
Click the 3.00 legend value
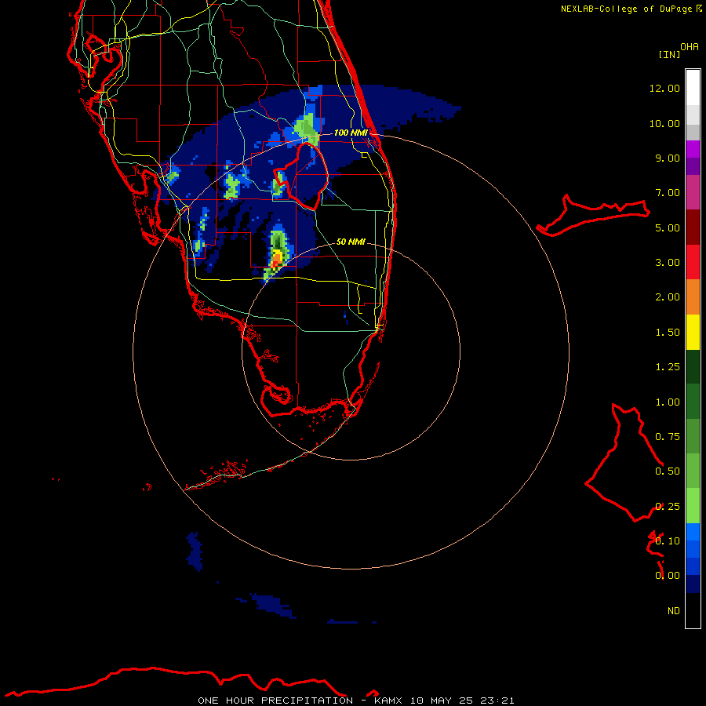[x=668, y=263]
